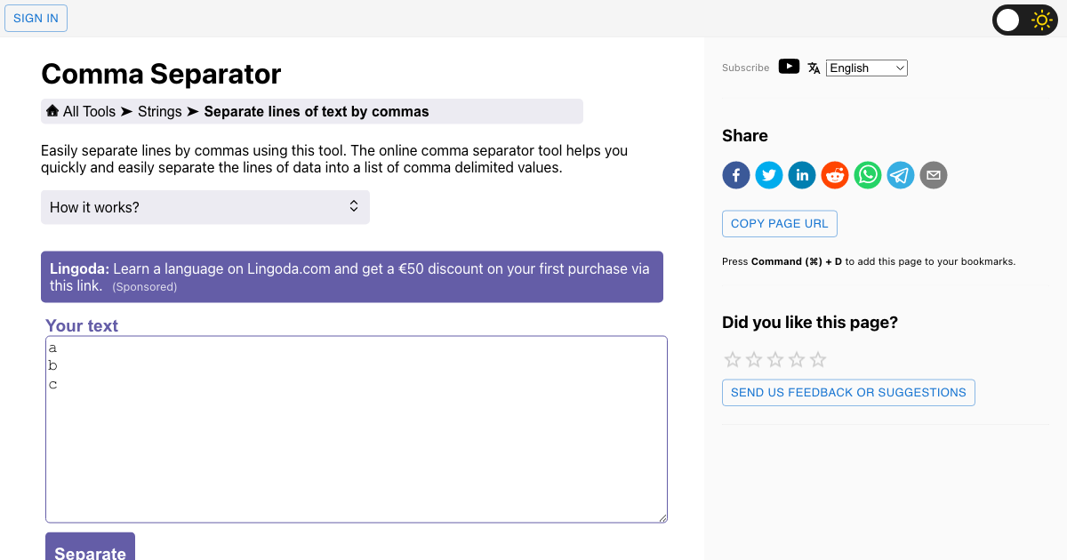Click the translate language icon

[x=814, y=68]
